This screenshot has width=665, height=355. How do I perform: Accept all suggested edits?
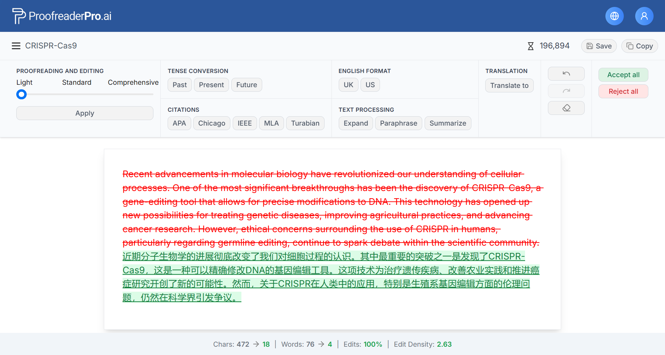point(623,75)
